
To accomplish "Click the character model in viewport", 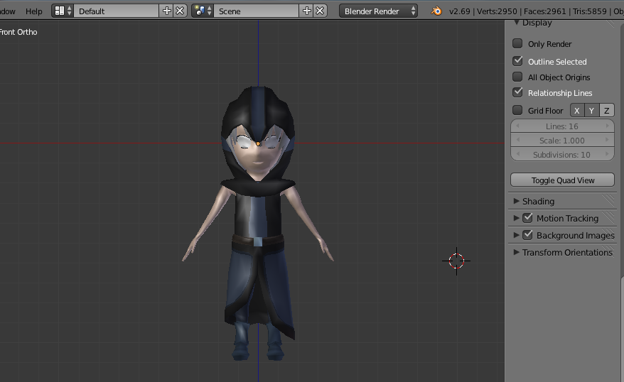I will 258,223.
